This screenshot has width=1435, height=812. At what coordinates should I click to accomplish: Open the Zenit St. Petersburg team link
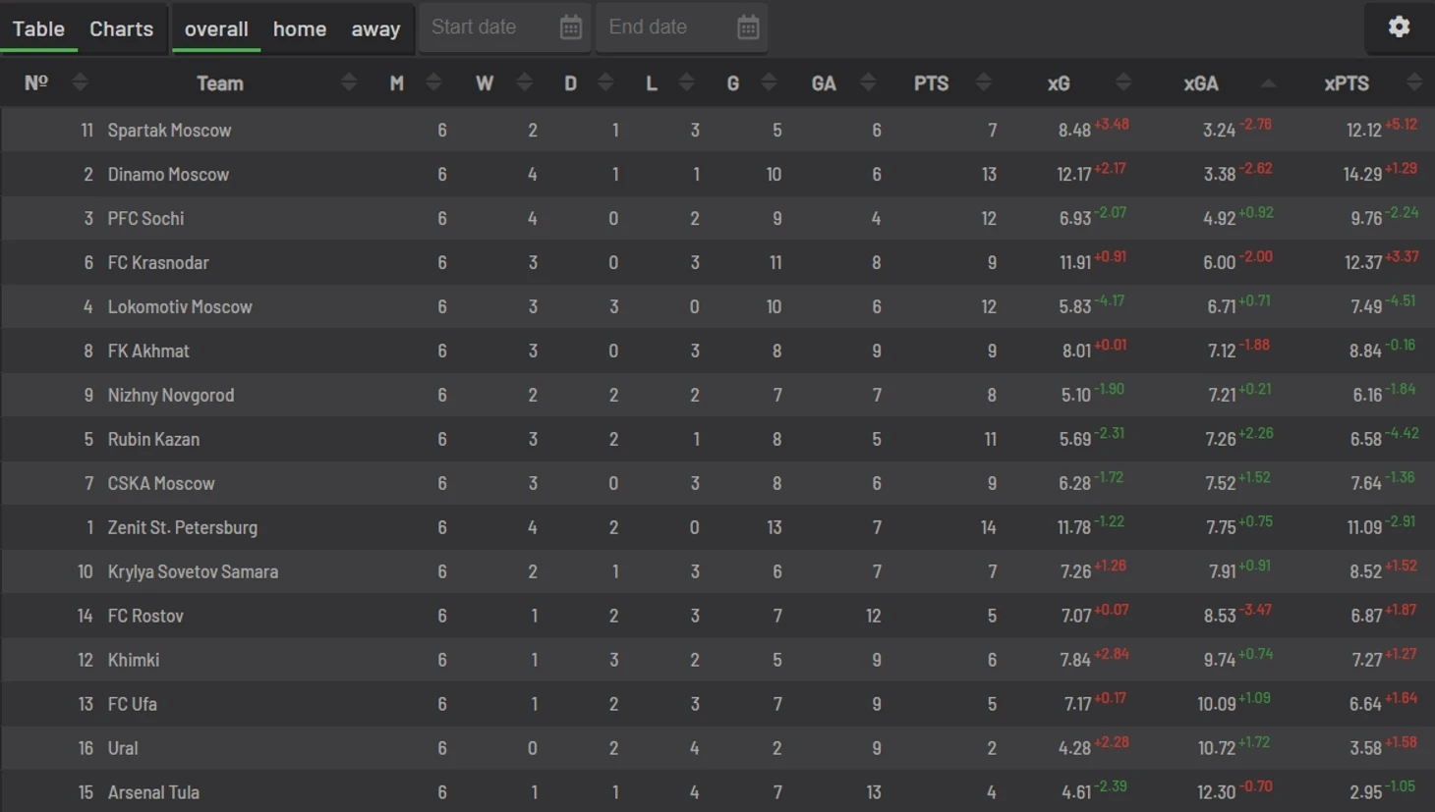(183, 527)
